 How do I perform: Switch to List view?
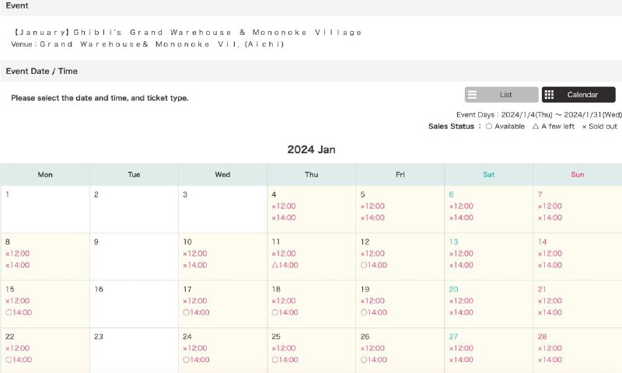point(501,95)
